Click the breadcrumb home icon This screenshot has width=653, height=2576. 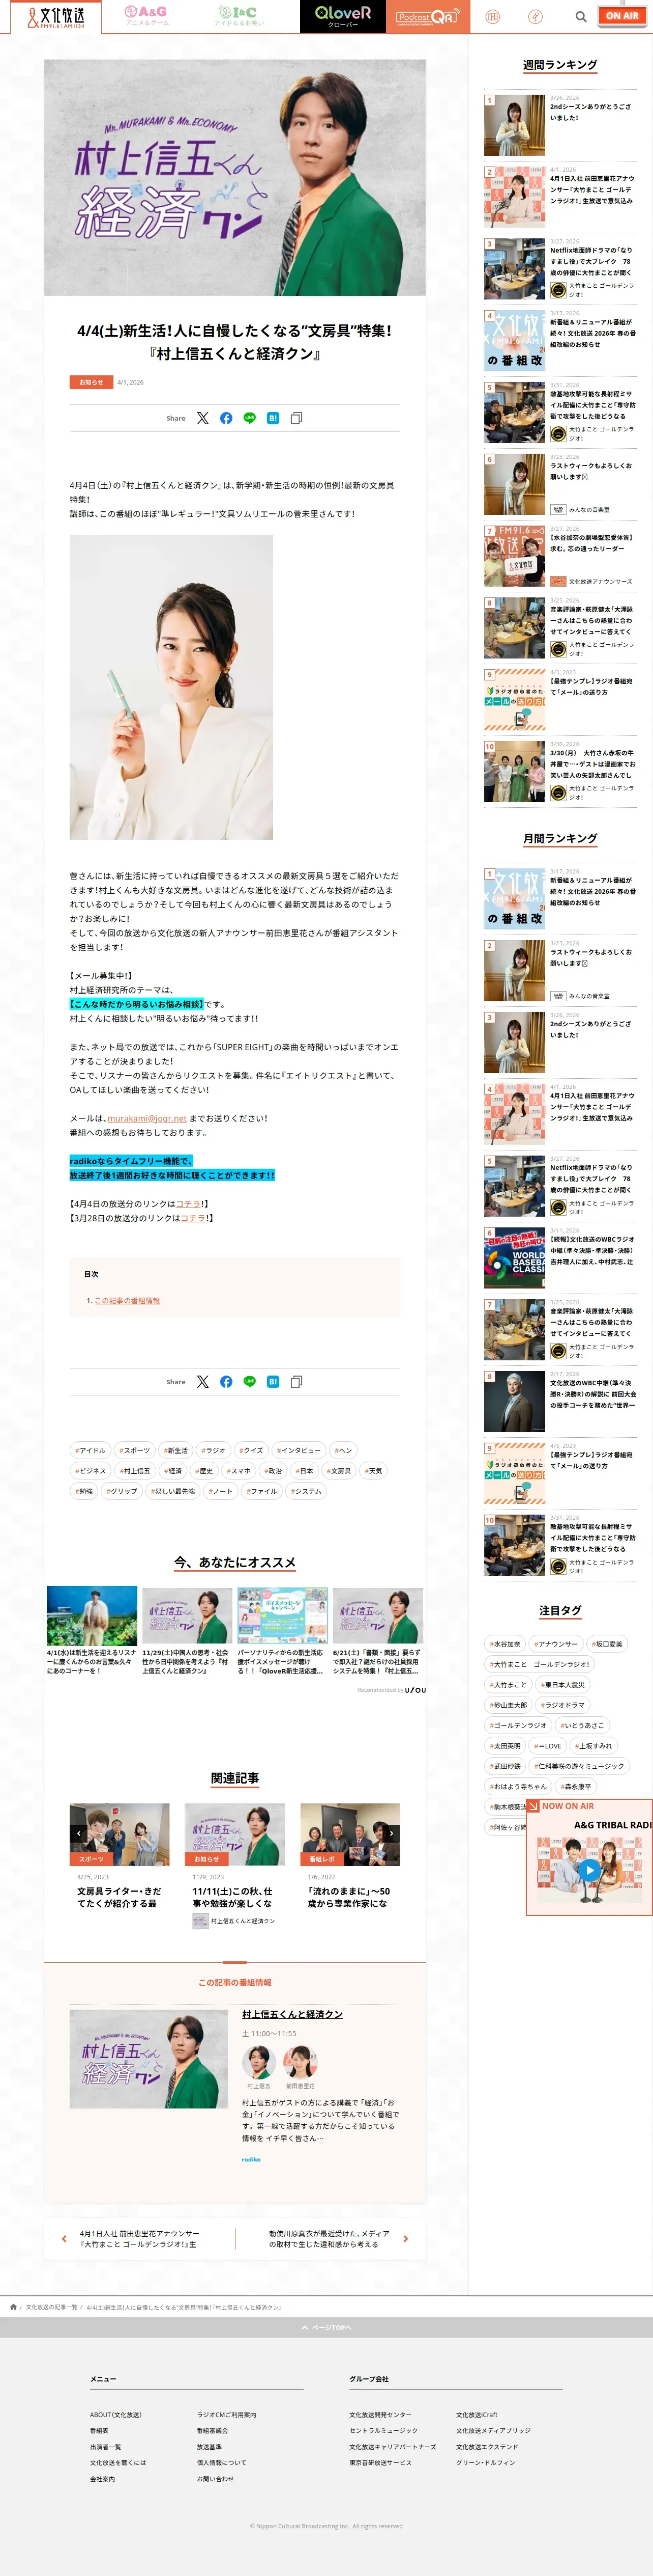point(14,2307)
